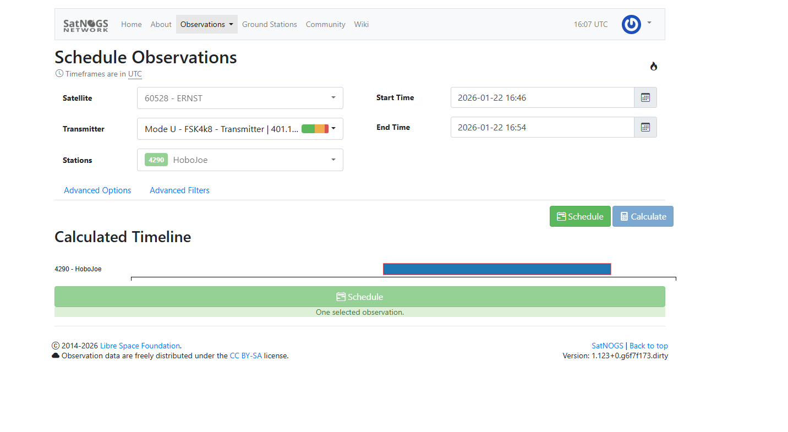This screenshot has width=788, height=432.
Task: Switch to the Advanced Filters tab
Action: [179, 190]
